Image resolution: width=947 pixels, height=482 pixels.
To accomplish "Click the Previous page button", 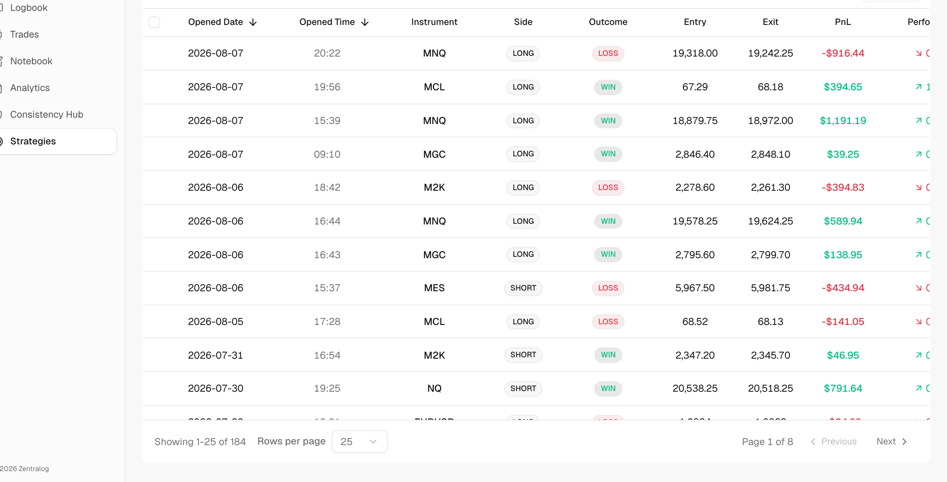I will coord(834,441).
